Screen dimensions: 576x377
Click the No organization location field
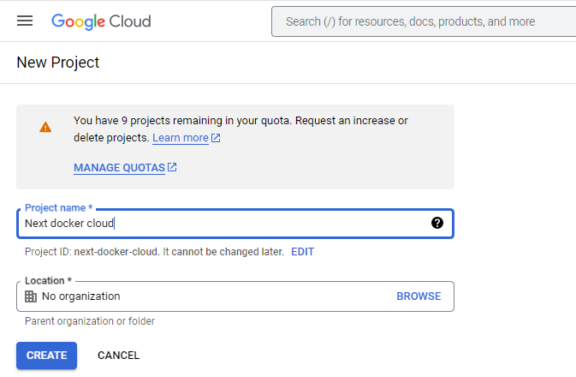coord(235,296)
